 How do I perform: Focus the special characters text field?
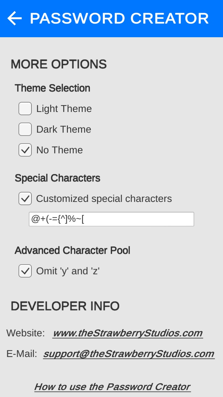[111, 219]
